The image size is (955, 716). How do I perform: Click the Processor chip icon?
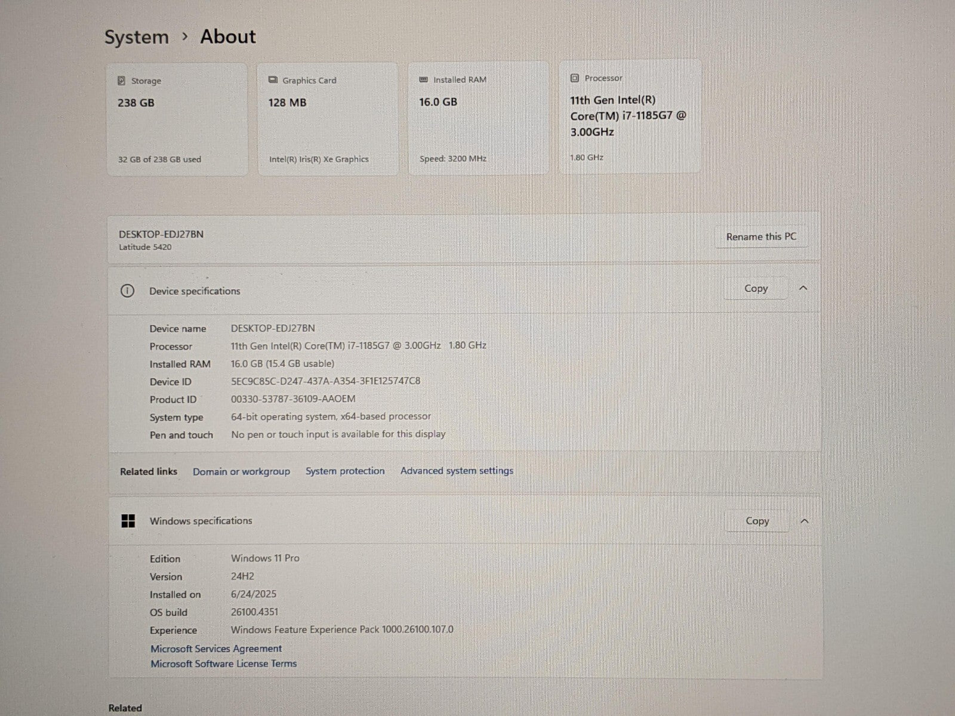point(575,78)
